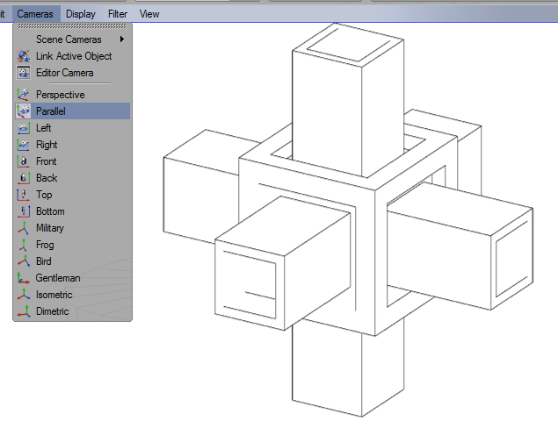Select Gentleman projection label
The height and width of the screenshot is (428, 558).
pos(58,278)
